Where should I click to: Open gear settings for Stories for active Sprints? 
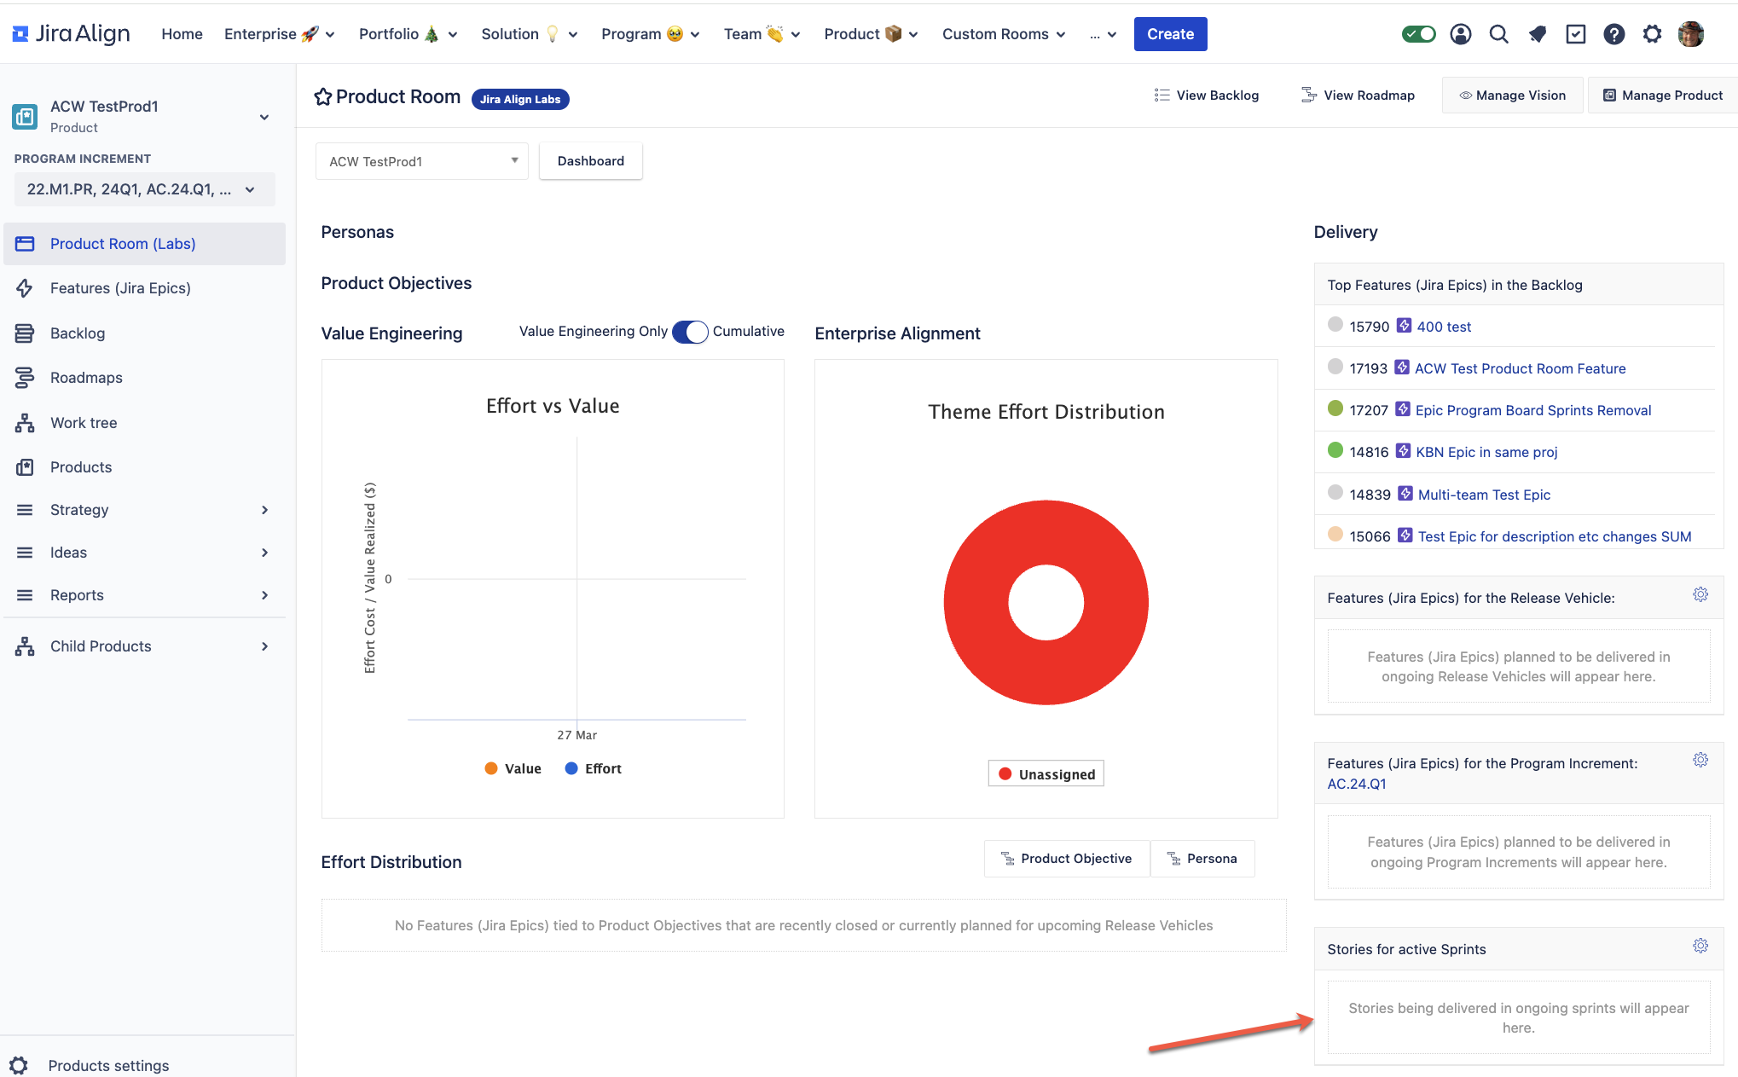1700,946
